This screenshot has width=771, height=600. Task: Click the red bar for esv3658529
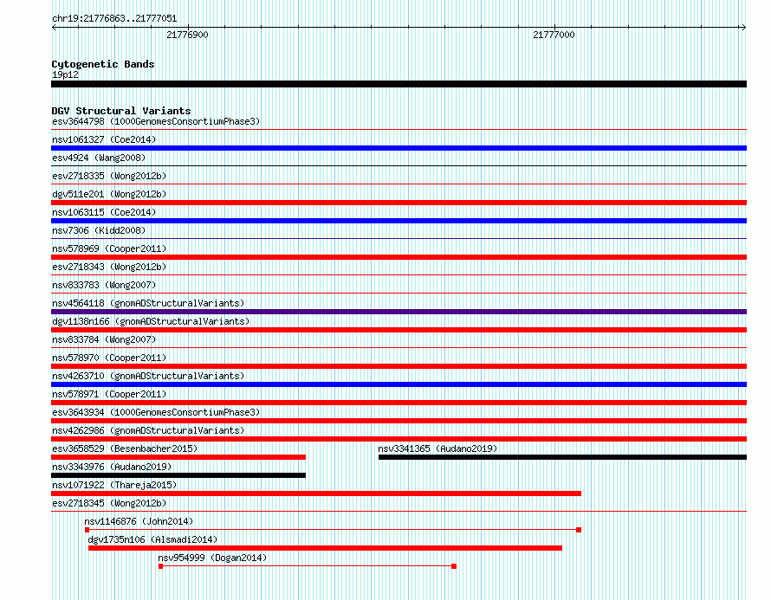[x=178, y=457]
